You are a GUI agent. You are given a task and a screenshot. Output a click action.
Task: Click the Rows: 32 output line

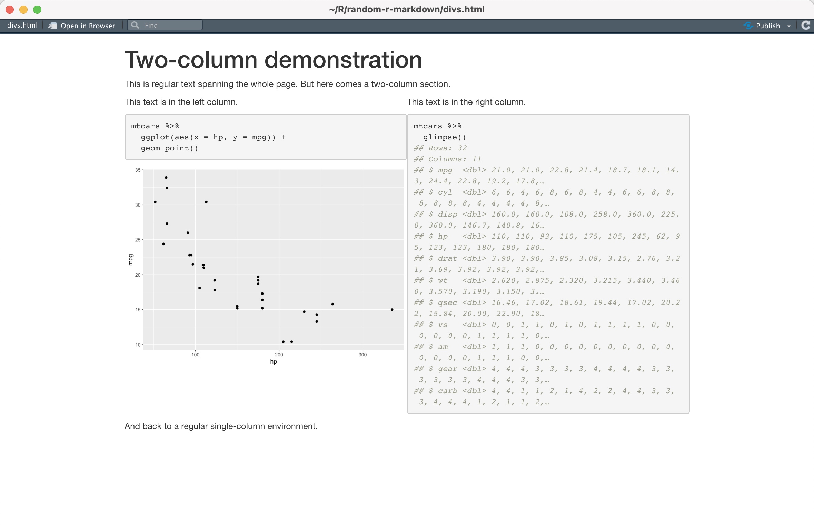coord(440,148)
